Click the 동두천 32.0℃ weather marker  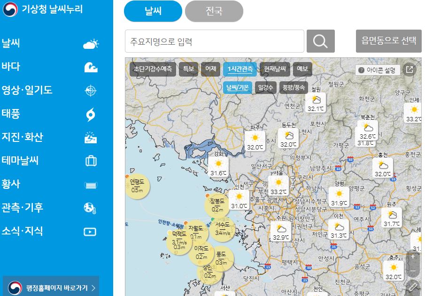pyautogui.click(x=288, y=138)
